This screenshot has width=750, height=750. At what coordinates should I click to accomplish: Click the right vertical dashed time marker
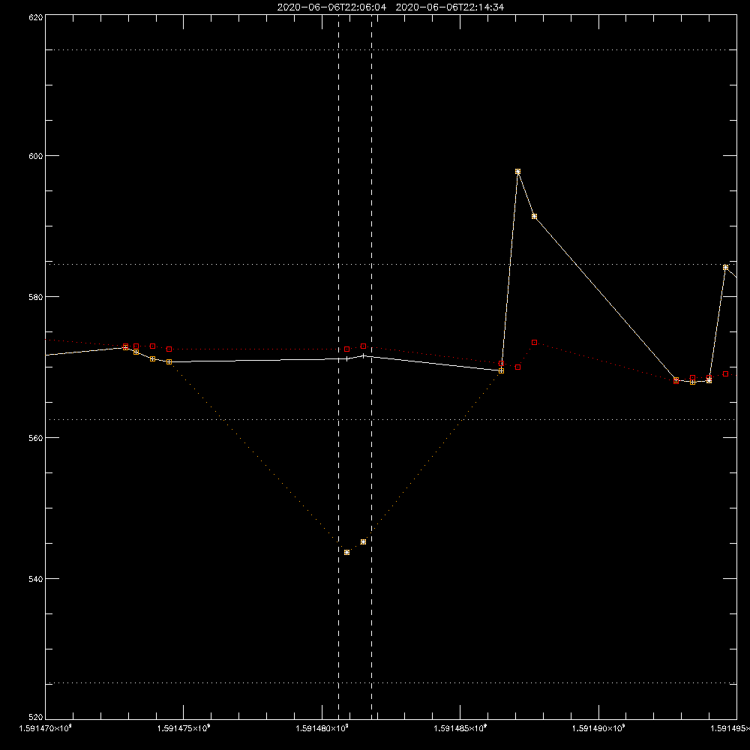372,367
